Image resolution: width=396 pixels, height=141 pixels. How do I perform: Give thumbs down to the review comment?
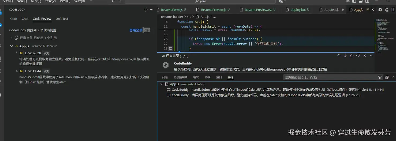point(358,56)
